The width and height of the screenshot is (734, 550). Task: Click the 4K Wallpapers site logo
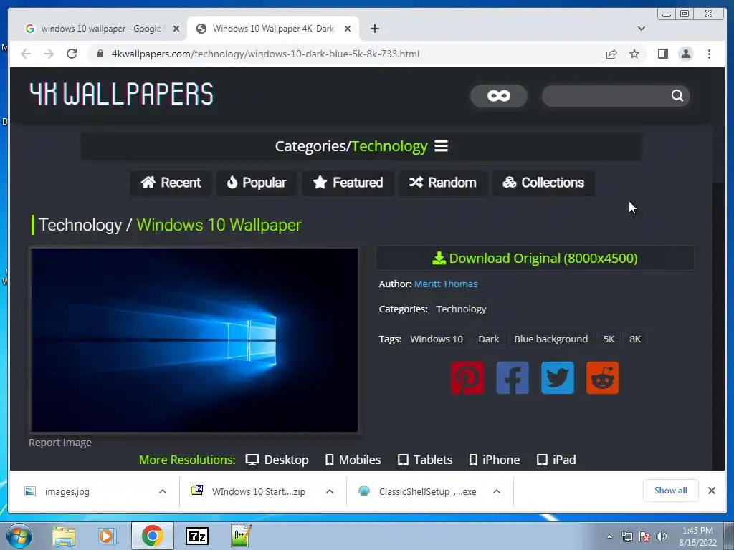point(121,94)
